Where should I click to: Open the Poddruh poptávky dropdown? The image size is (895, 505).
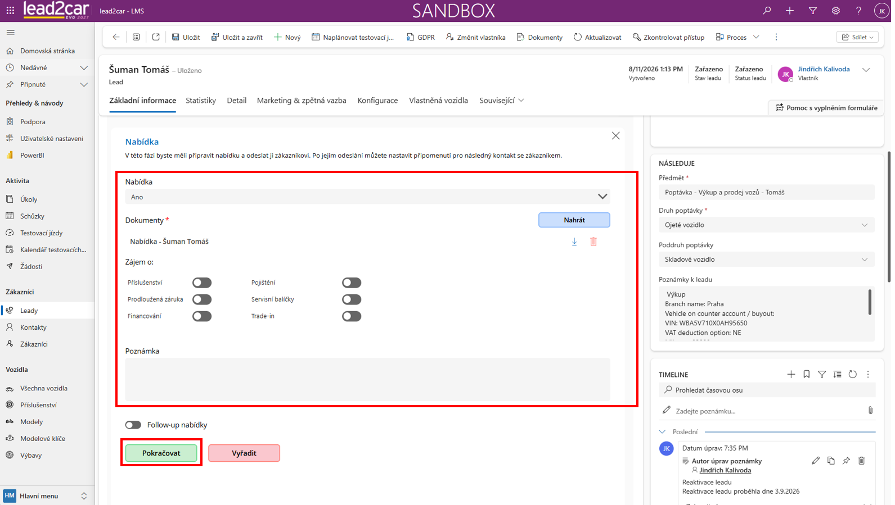coord(766,260)
